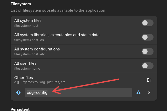Screen dimensions: 167x111
Task: Click the filesystem=host-os subtitle text
Action: pyautogui.click(x=29, y=40)
